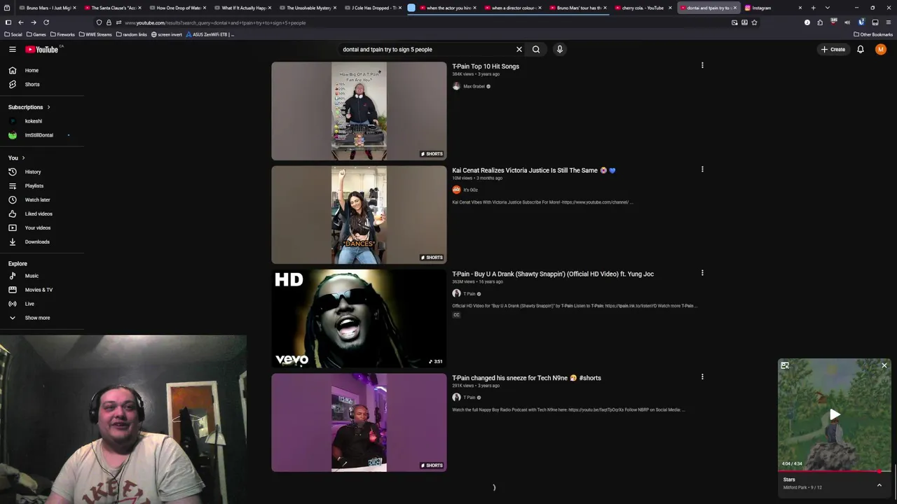Click the screen invert bookmark
The height and width of the screenshot is (504, 897).
[x=167, y=34]
